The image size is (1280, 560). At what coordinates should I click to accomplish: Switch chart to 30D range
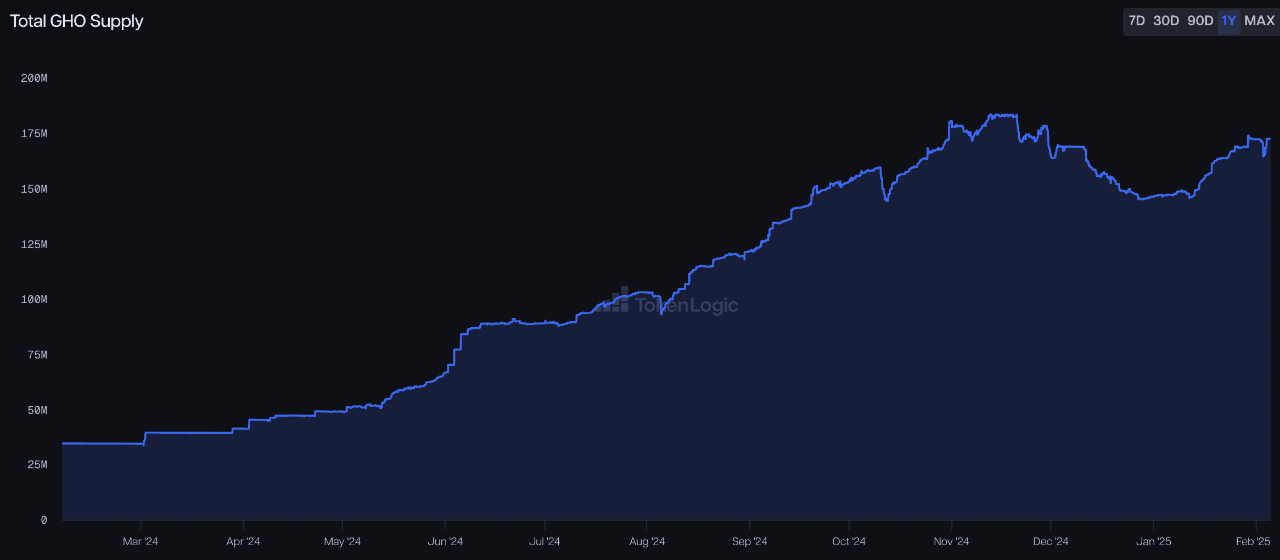1166,21
